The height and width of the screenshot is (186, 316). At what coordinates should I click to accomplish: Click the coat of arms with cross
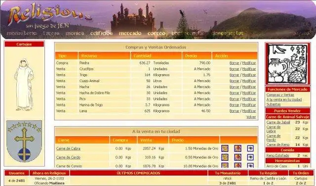tap(24, 141)
